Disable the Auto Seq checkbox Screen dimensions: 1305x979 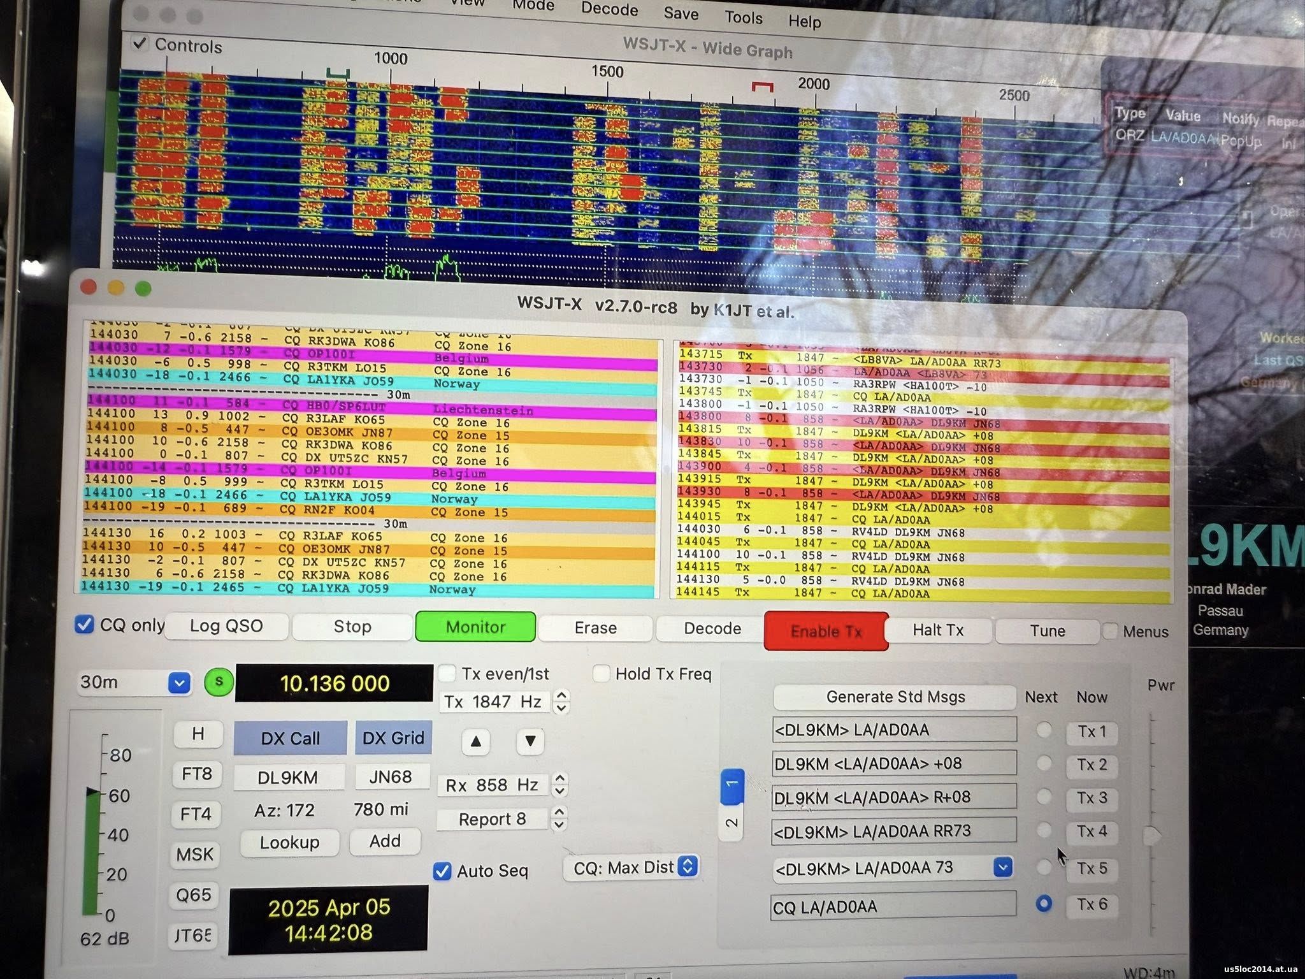(x=442, y=871)
